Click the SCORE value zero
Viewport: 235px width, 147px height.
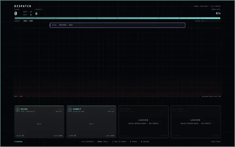(x=16, y=14)
